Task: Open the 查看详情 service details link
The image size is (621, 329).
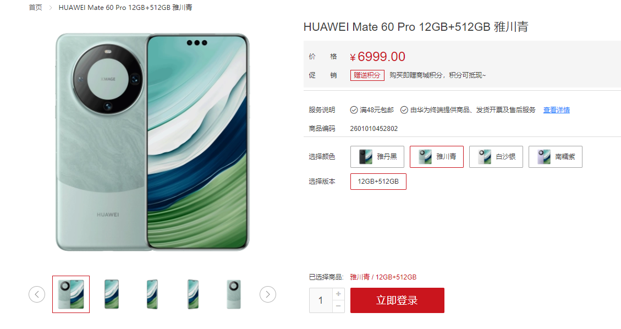Action: coord(557,110)
